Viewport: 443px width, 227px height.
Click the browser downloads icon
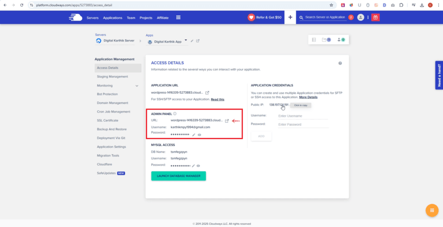coord(422,5)
